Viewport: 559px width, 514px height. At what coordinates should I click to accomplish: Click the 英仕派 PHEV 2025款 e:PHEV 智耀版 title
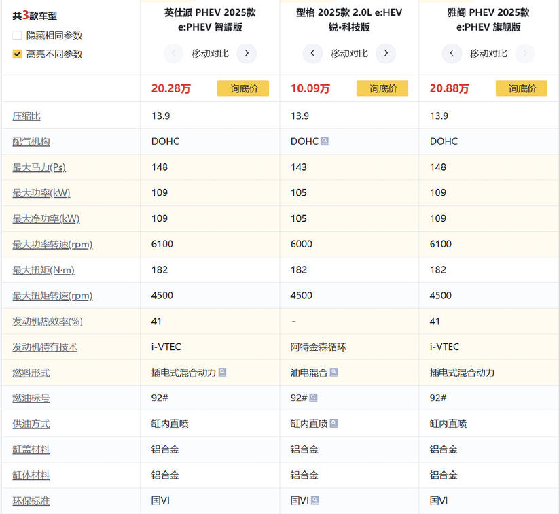pyautogui.click(x=210, y=20)
